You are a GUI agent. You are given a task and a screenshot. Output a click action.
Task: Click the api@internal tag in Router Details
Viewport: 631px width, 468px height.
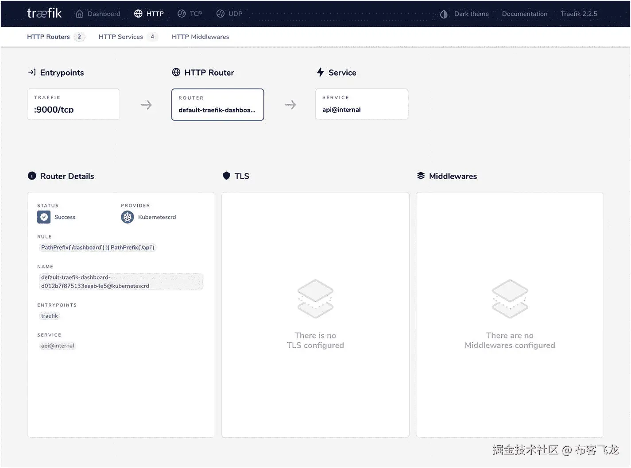coord(58,346)
